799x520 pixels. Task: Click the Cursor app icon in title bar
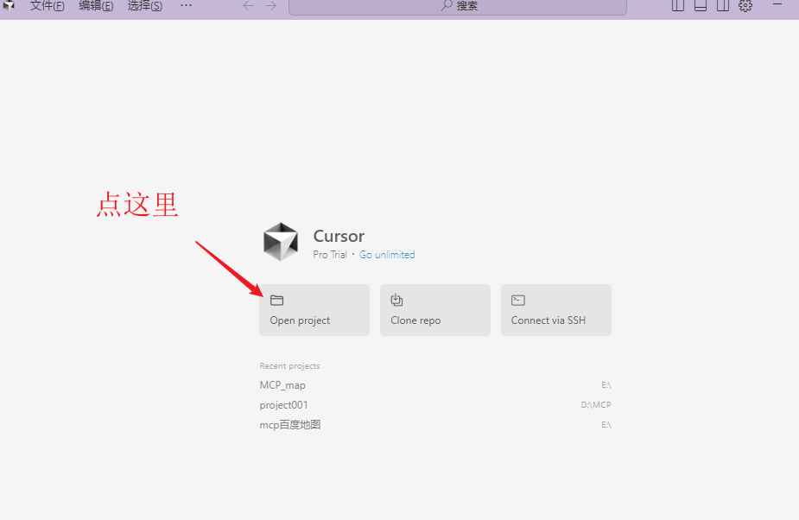[x=9, y=5]
